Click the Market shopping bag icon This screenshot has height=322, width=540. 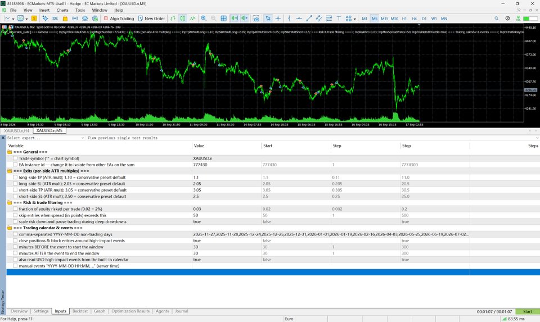tap(65, 19)
